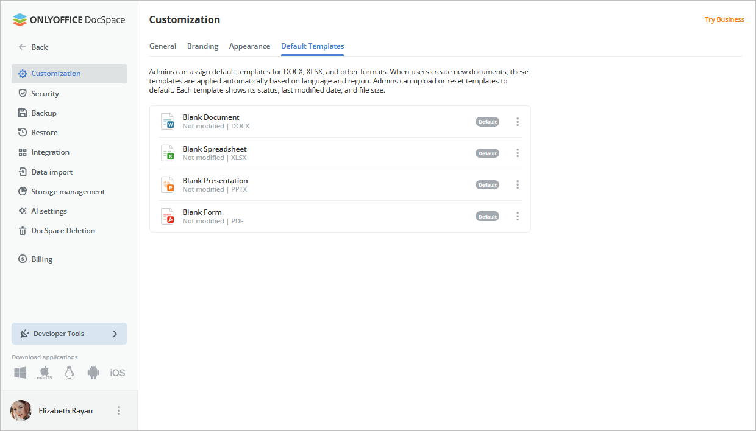Click the Developer Tools wrench icon

pos(24,334)
